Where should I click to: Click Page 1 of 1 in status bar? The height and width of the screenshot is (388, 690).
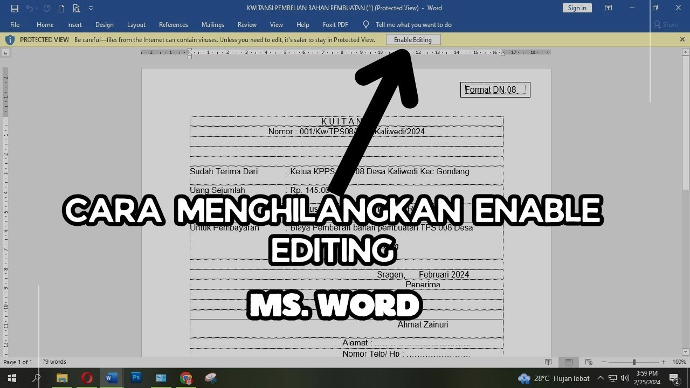click(x=18, y=362)
